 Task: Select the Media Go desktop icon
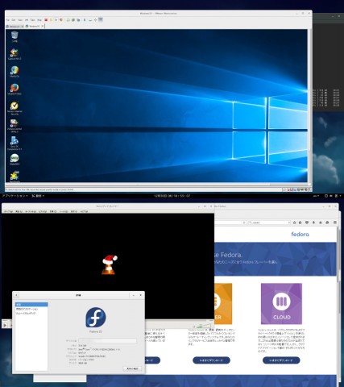click(15, 72)
